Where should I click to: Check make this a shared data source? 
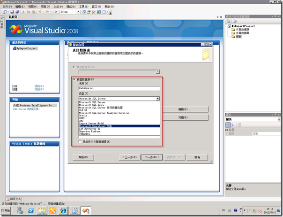tap(80, 141)
